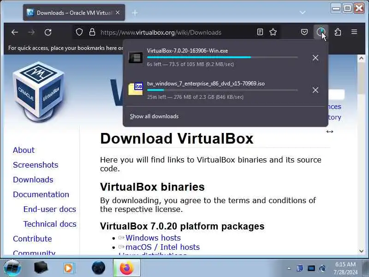The width and height of the screenshot is (369, 277).
Task: Click the 25m left iso download status
Action: point(195,97)
